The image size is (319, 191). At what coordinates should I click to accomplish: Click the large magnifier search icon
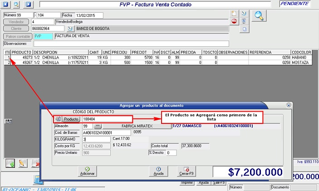(260, 15)
